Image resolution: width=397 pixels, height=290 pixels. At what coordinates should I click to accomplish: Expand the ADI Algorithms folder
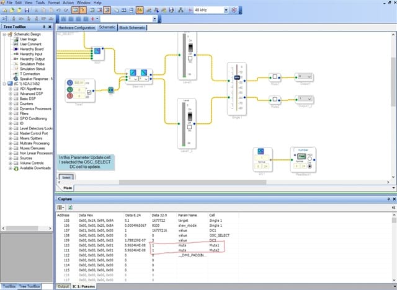10,89
